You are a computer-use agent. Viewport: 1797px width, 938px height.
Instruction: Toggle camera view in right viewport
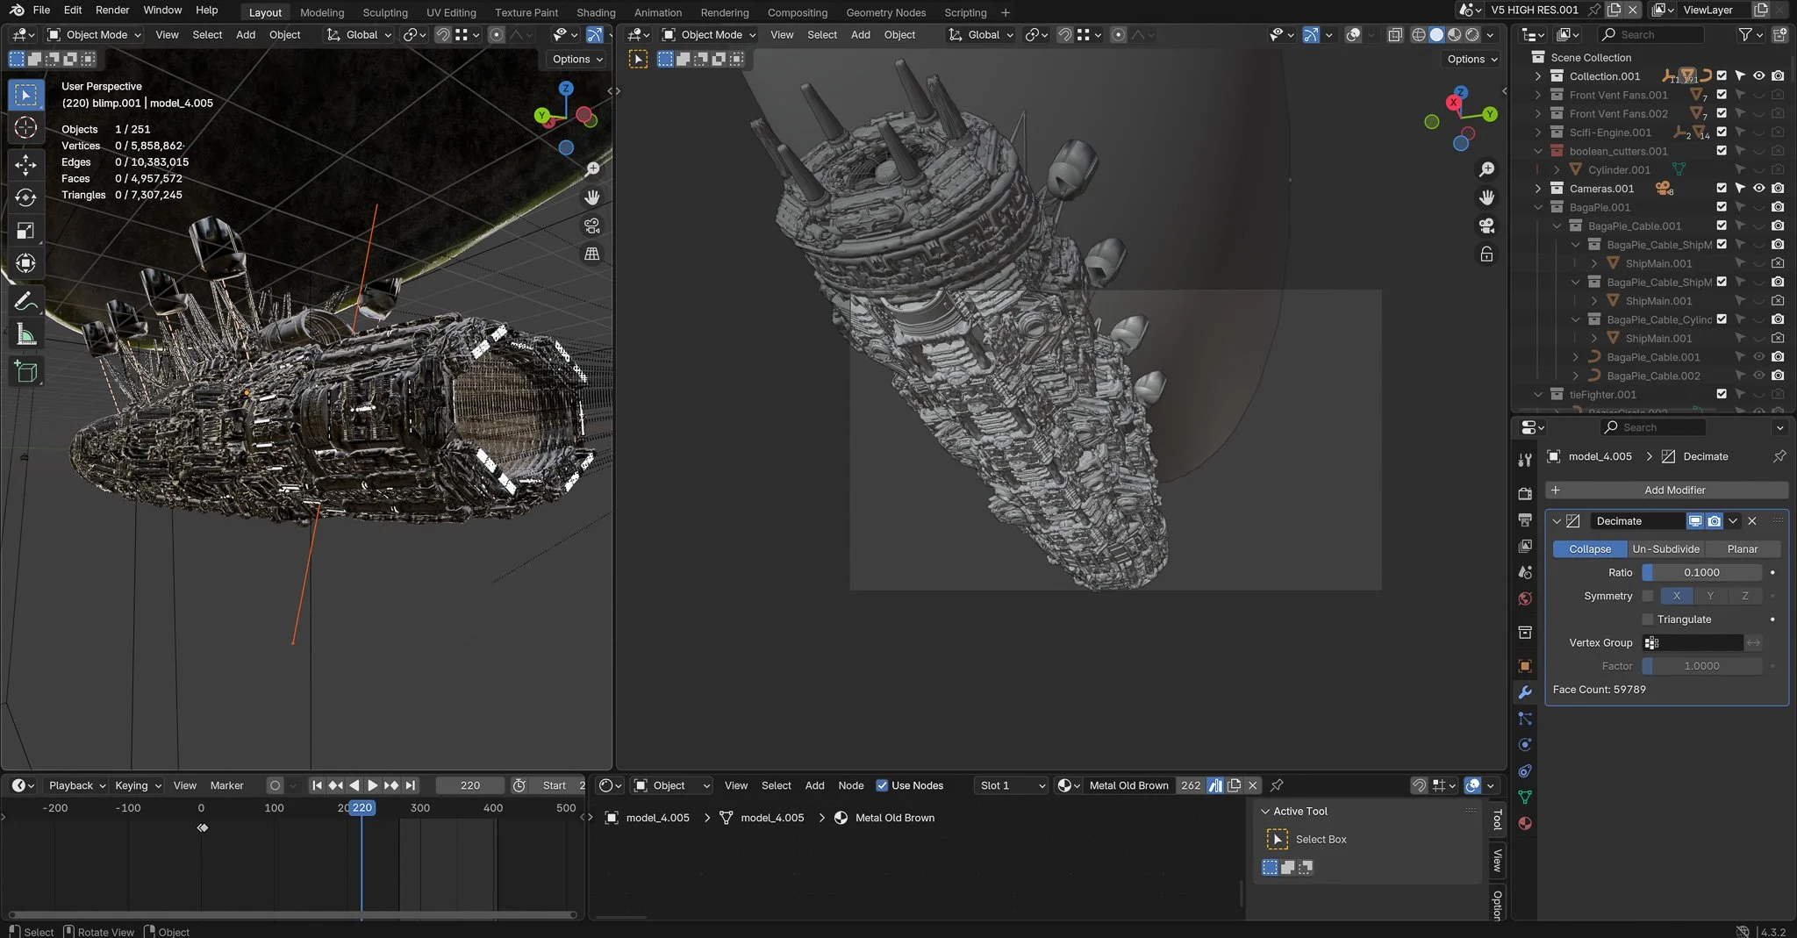[1486, 226]
